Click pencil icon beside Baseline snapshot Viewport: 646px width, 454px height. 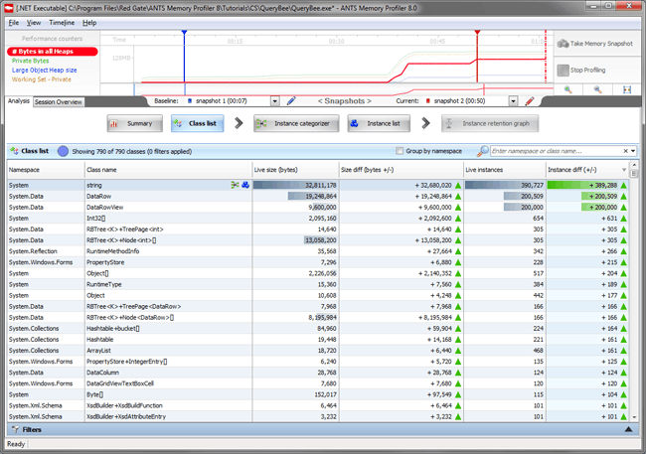pos(290,101)
